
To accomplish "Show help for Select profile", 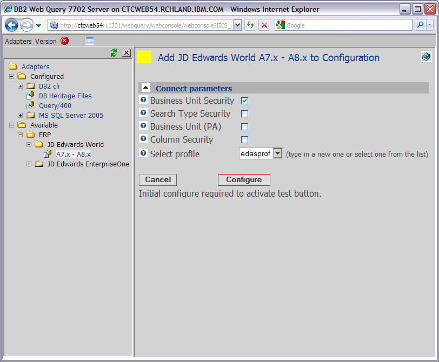I will (143, 153).
